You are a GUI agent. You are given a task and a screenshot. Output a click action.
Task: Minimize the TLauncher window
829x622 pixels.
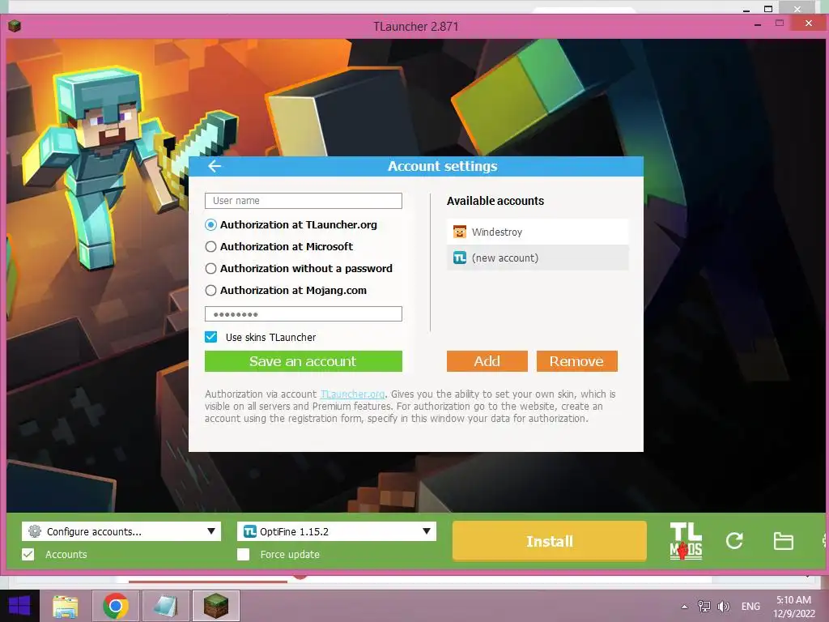pyautogui.click(x=758, y=24)
